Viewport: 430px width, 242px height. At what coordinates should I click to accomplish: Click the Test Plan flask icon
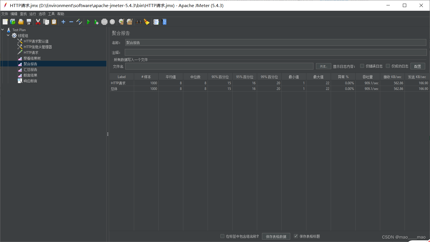click(x=9, y=30)
